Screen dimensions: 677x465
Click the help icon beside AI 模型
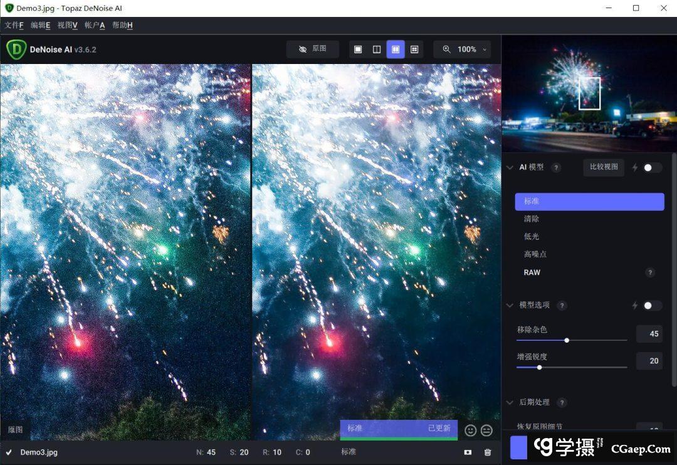pos(556,168)
